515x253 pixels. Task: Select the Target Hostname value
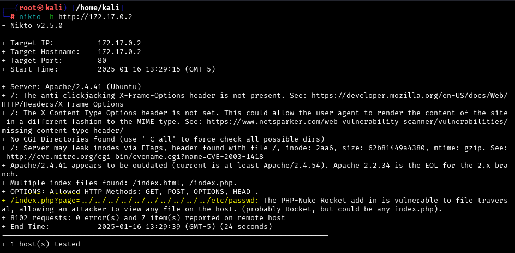pyautogui.click(x=119, y=51)
